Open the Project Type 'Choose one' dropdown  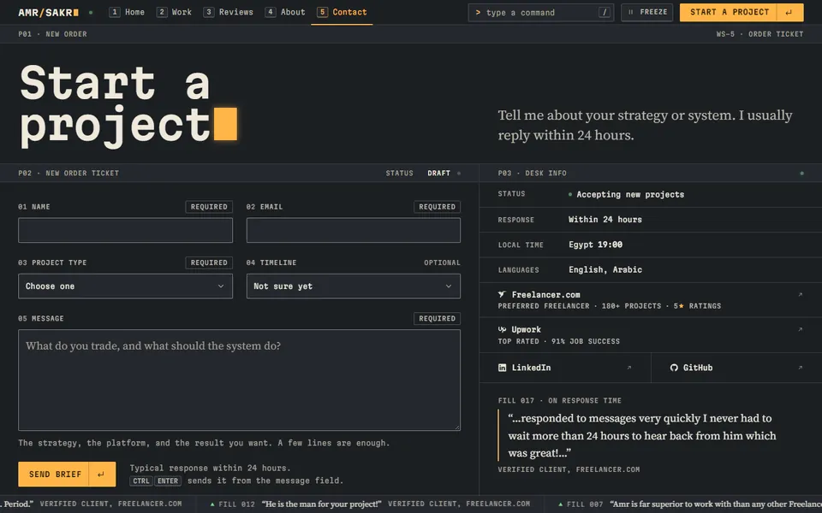(125, 286)
